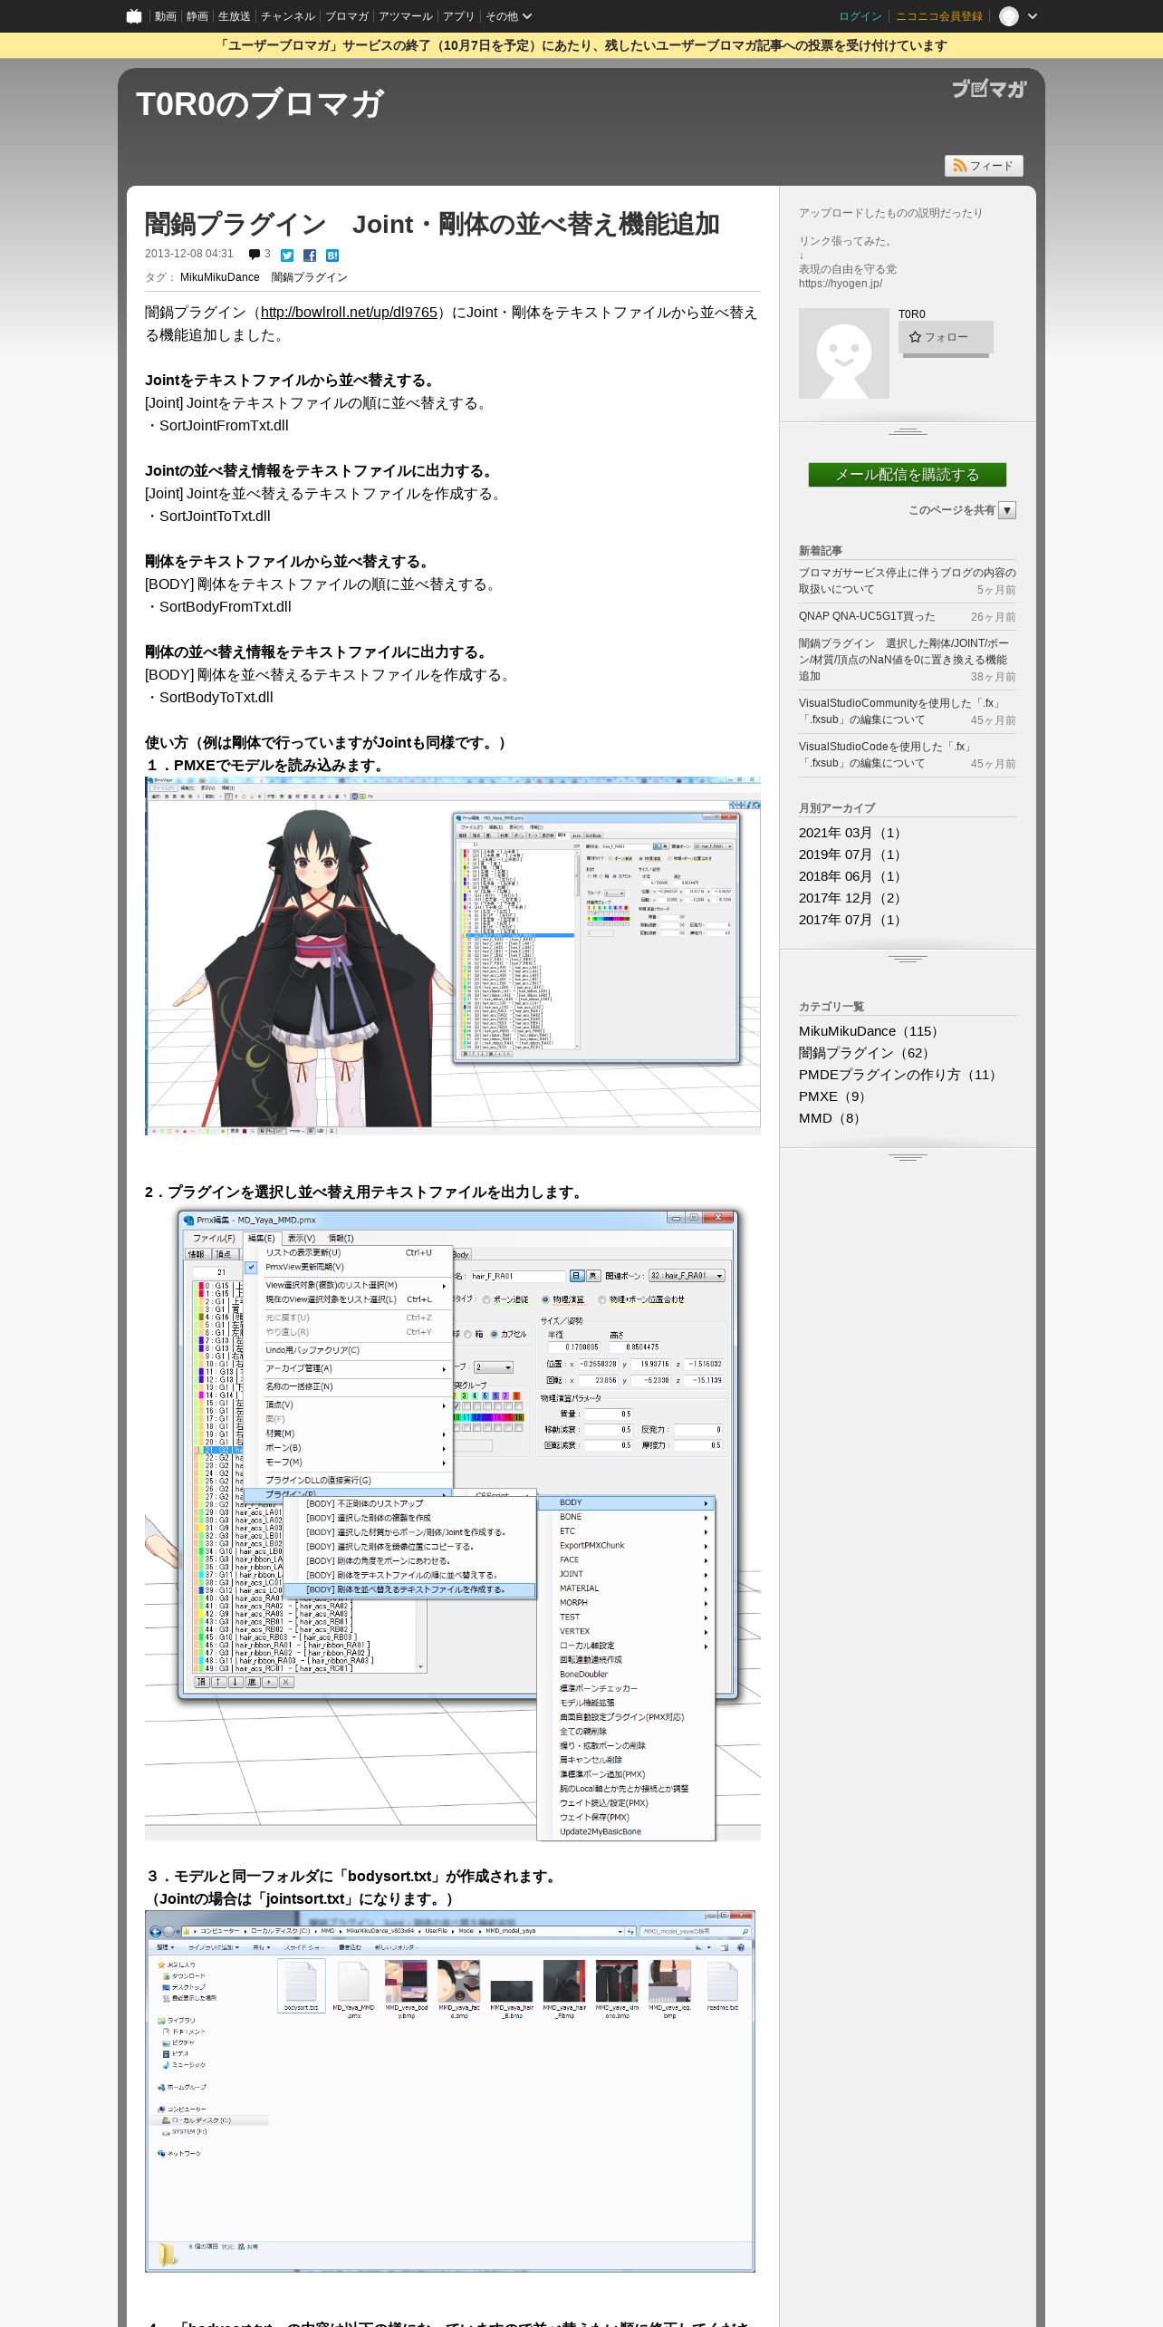Click the ニコニコ会員登録 link

[x=939, y=16]
